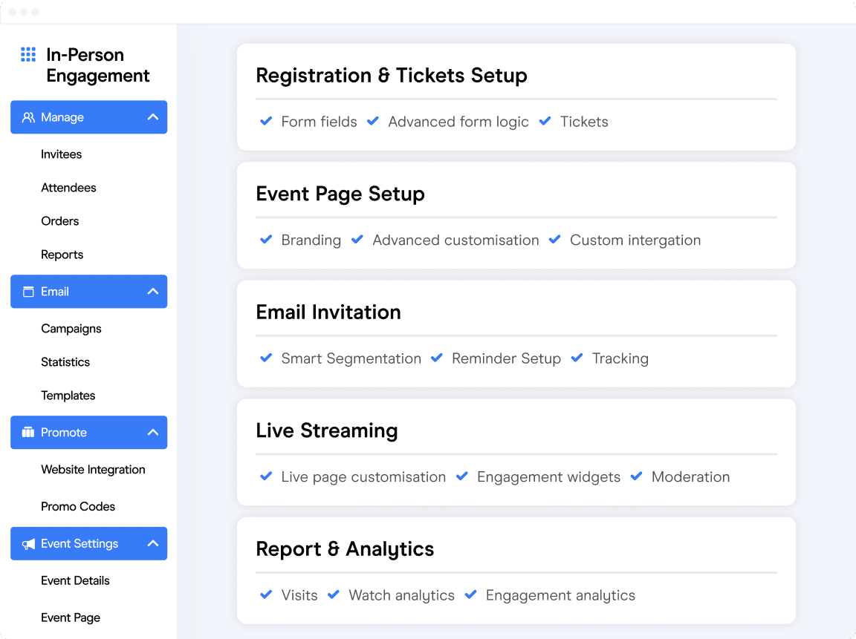This screenshot has height=639, width=856.
Task: Click the checkmark before Tickets
Action: (545, 121)
